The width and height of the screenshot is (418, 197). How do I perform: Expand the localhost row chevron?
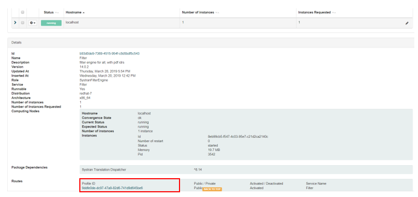[15, 22]
